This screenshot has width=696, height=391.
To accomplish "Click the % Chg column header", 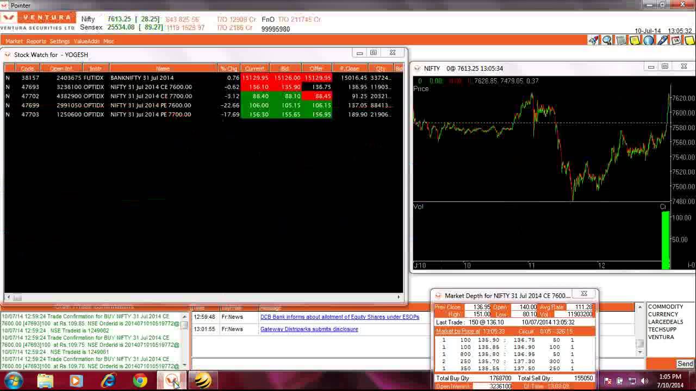I will click(x=228, y=68).
